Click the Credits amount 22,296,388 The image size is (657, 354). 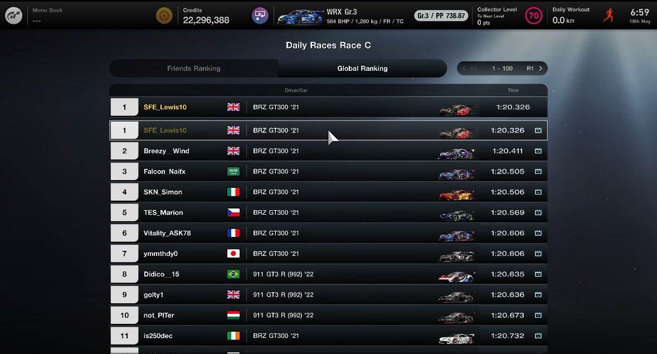coord(206,20)
